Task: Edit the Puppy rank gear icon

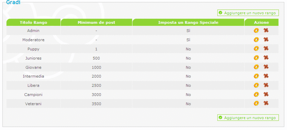Action: click(x=256, y=48)
